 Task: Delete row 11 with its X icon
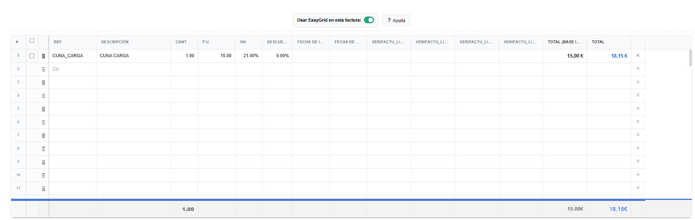tap(638, 188)
